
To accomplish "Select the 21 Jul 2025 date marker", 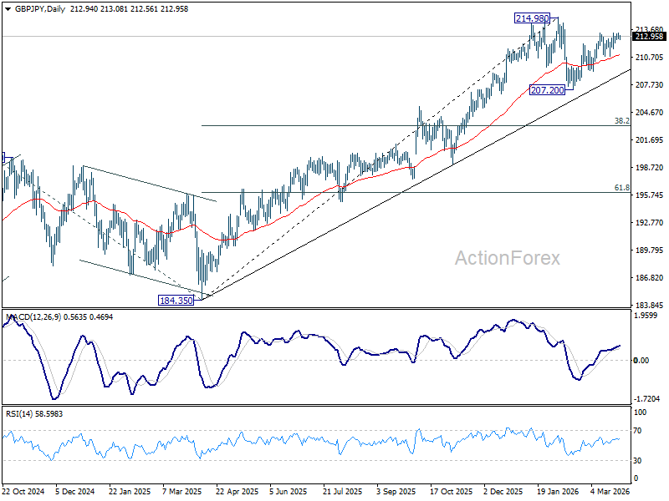I will [x=343, y=491].
